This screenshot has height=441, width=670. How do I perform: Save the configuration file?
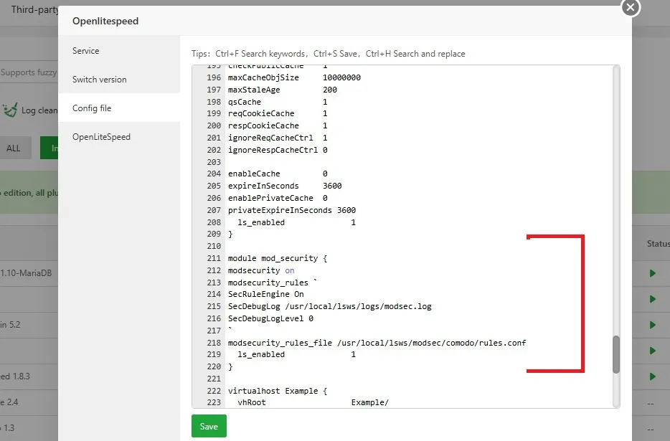208,425
